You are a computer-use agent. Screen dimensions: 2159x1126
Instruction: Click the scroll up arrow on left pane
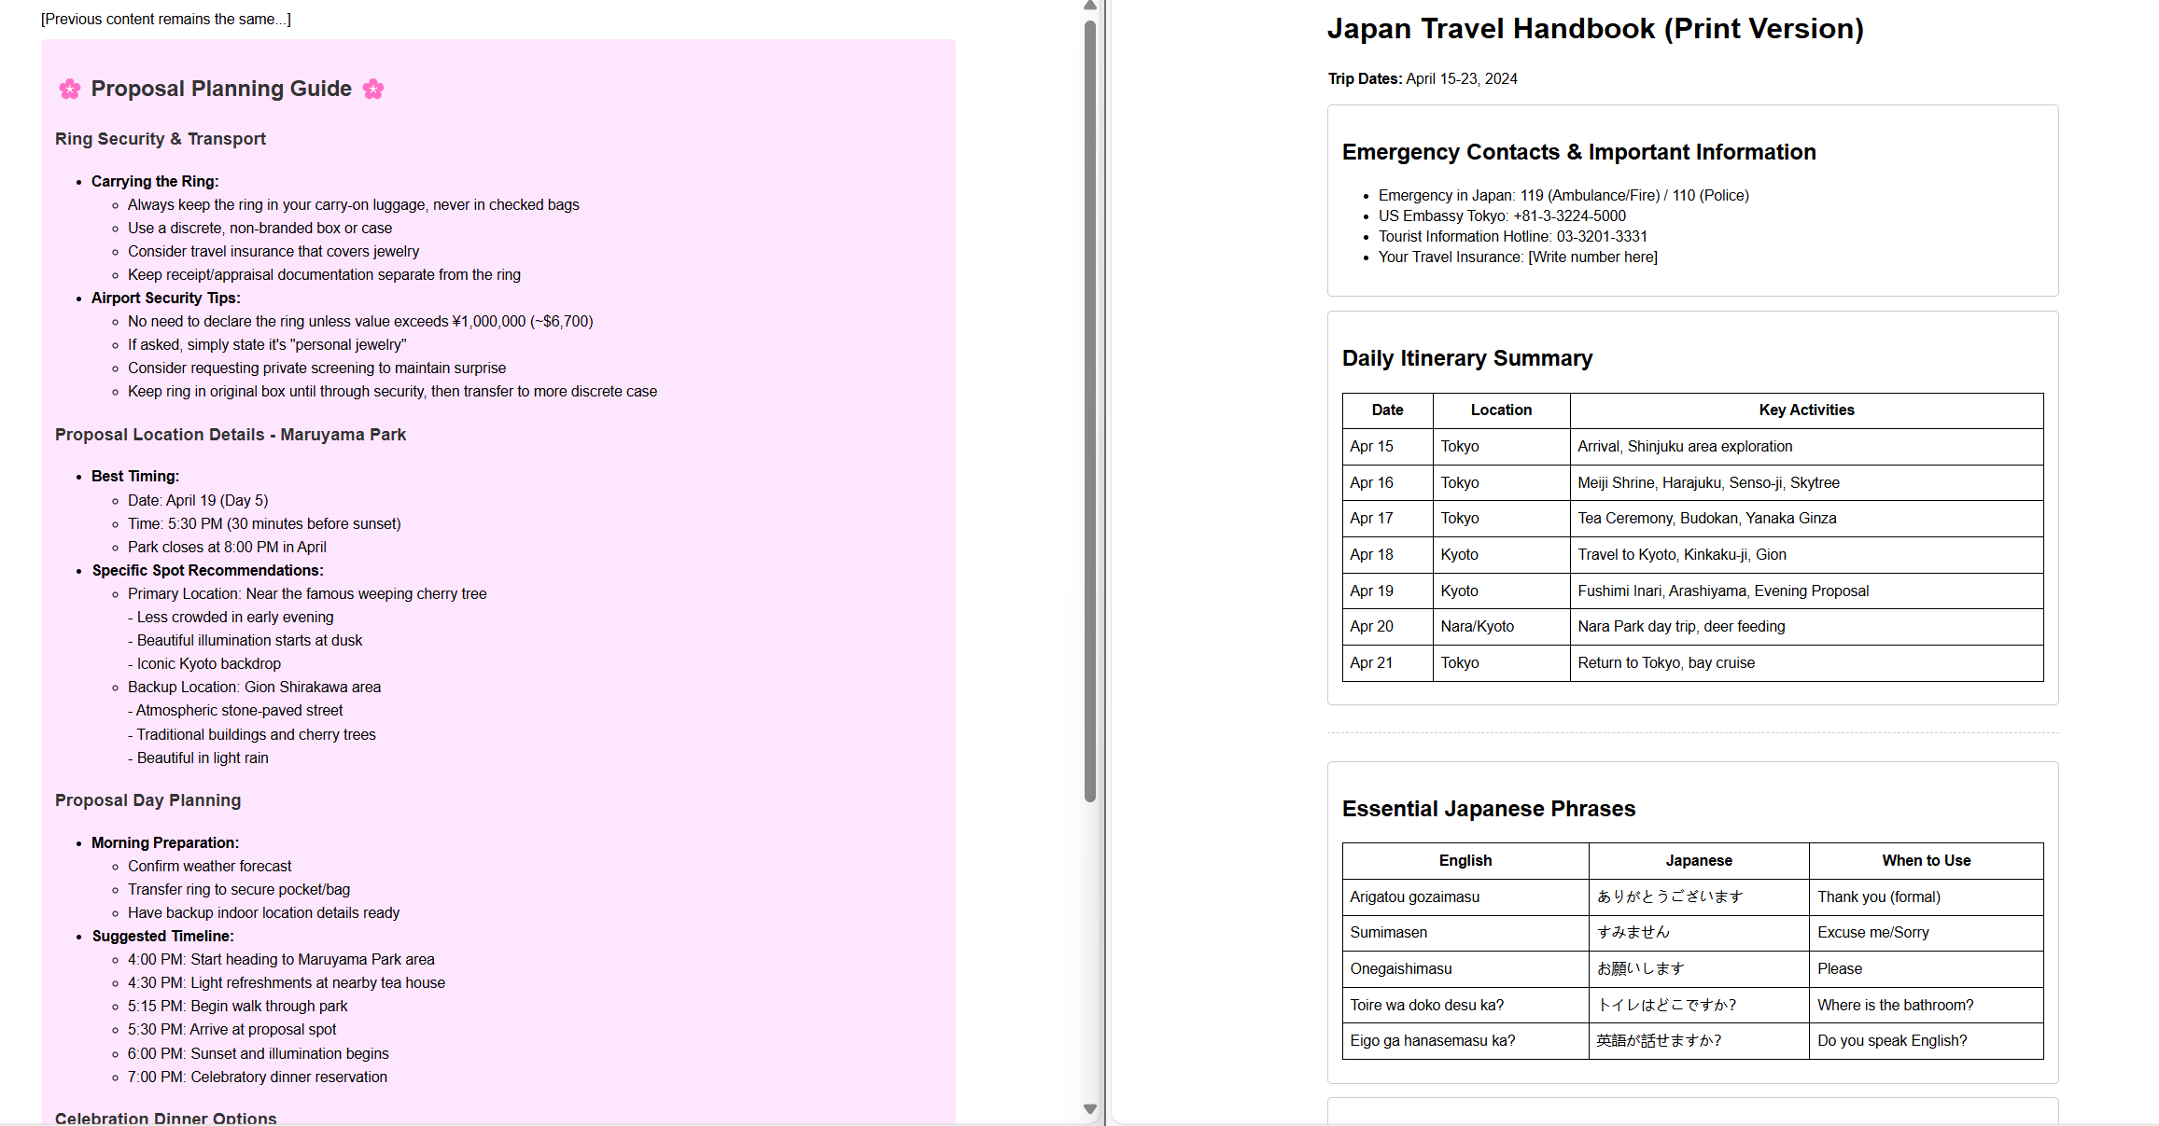coord(1089,7)
